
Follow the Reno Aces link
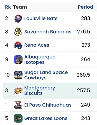[x=37, y=45]
